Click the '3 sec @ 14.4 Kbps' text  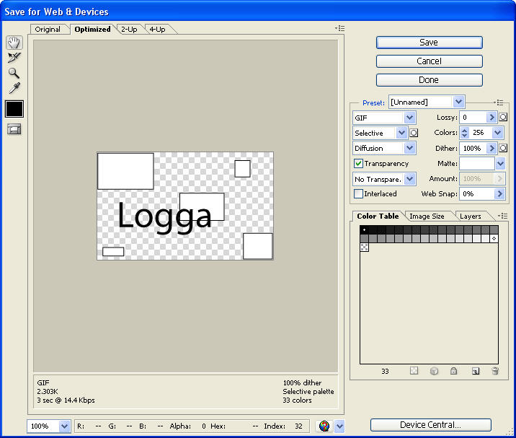coord(66,400)
